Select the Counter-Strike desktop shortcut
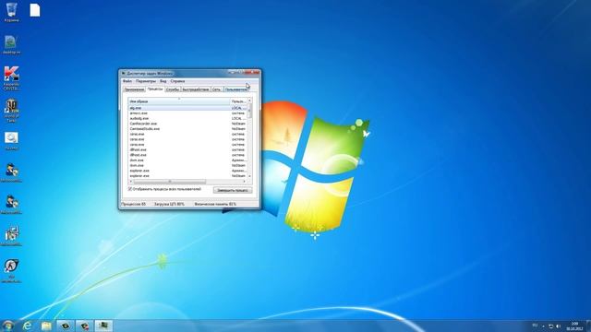This screenshot has width=591, height=332. pyautogui.click(x=11, y=270)
